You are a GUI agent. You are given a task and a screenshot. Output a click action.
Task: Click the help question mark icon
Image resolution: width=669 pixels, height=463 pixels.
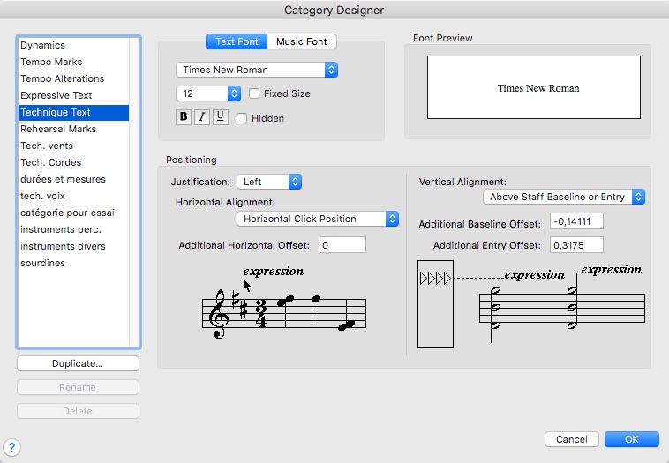coord(13,448)
